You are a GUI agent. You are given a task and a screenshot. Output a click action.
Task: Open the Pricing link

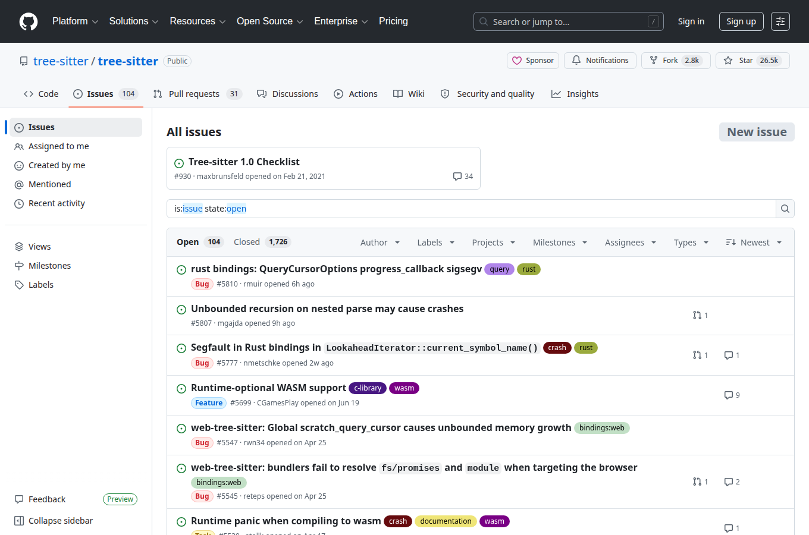click(393, 21)
